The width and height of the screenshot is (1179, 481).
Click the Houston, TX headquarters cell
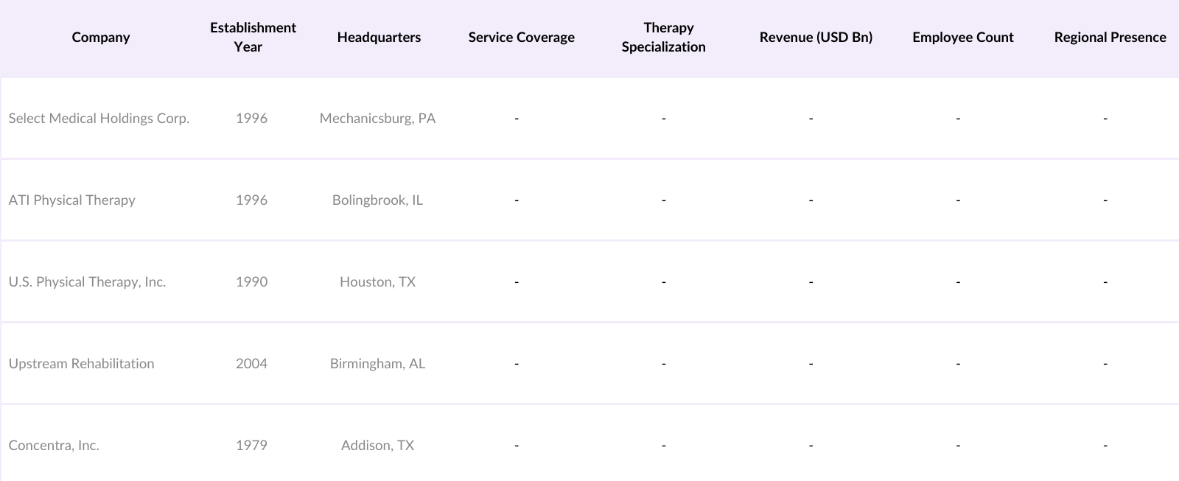[x=377, y=282]
